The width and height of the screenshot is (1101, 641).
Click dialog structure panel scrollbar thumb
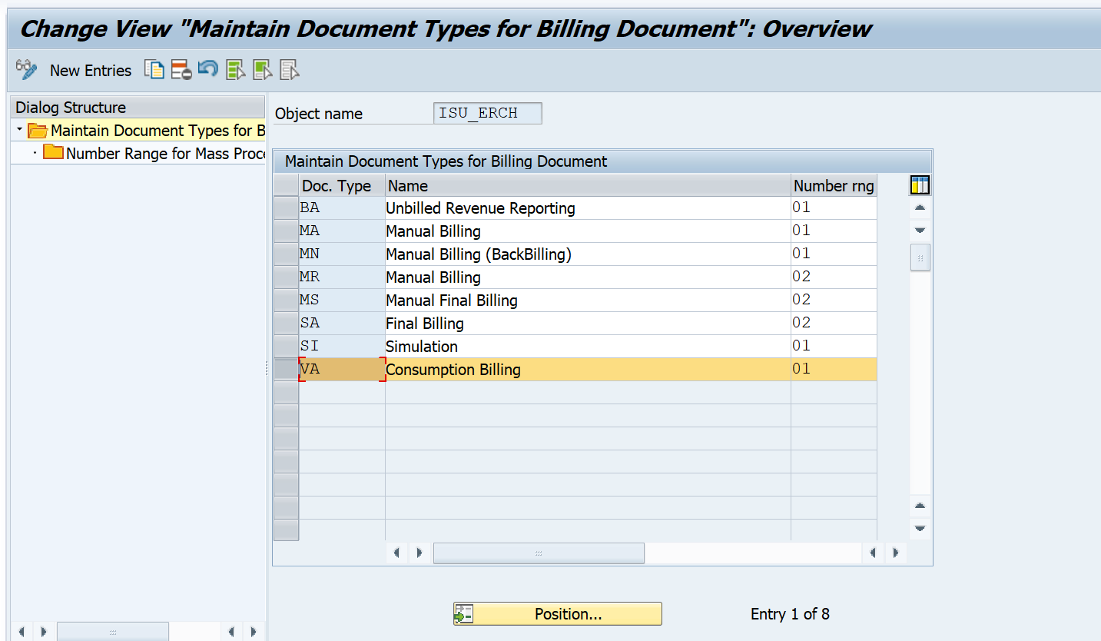tap(113, 632)
